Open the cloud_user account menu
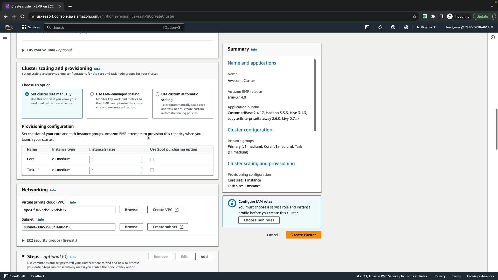 (x=469, y=27)
